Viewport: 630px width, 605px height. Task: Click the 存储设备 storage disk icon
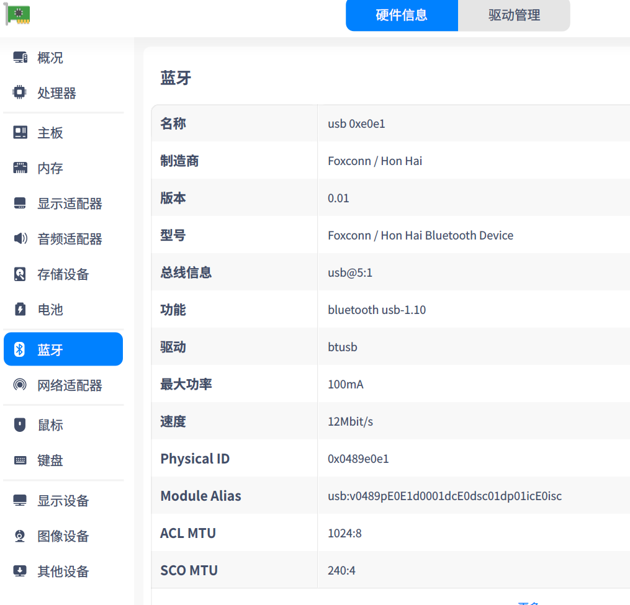20,274
